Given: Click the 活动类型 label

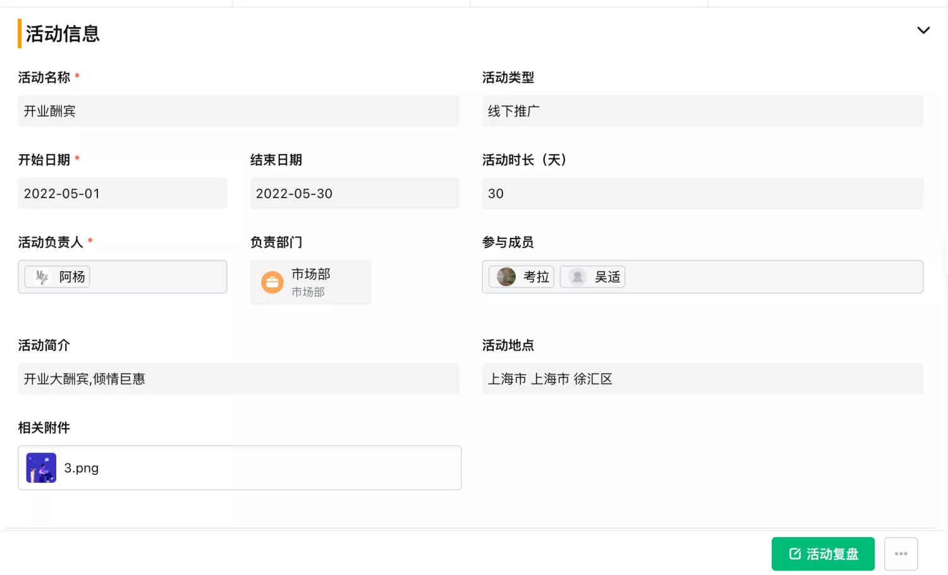Looking at the screenshot, I should coord(508,78).
